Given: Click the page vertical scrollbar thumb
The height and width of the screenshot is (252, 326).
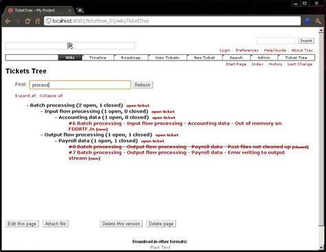Looking at the screenshot, I should 321,129.
